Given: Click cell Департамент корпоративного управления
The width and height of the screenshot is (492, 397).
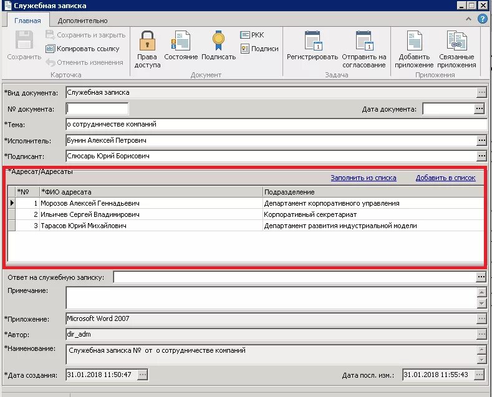Looking at the screenshot, I should pyautogui.click(x=374, y=203).
